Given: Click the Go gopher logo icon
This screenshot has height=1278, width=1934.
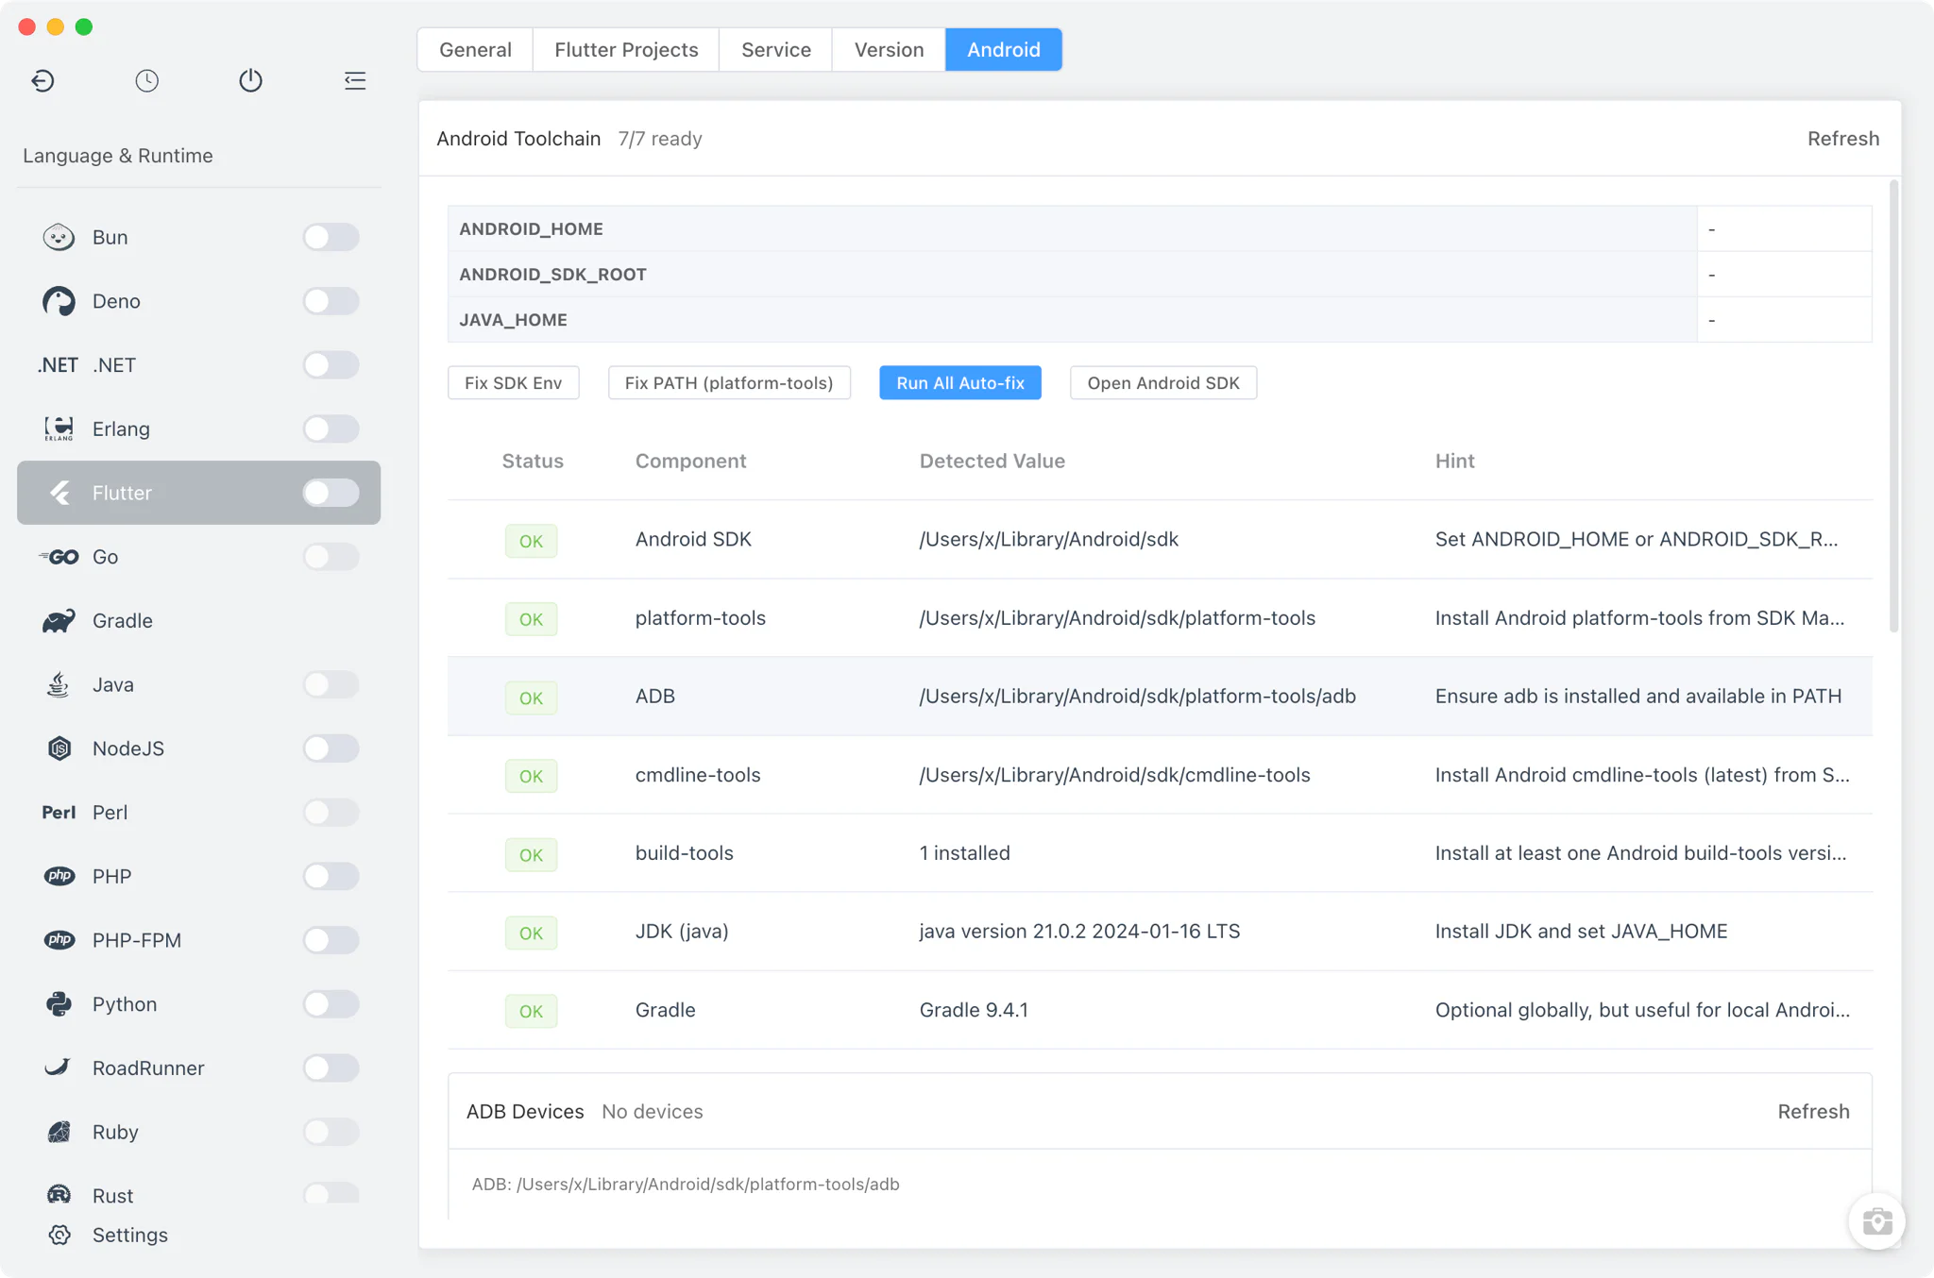Looking at the screenshot, I should 59,557.
